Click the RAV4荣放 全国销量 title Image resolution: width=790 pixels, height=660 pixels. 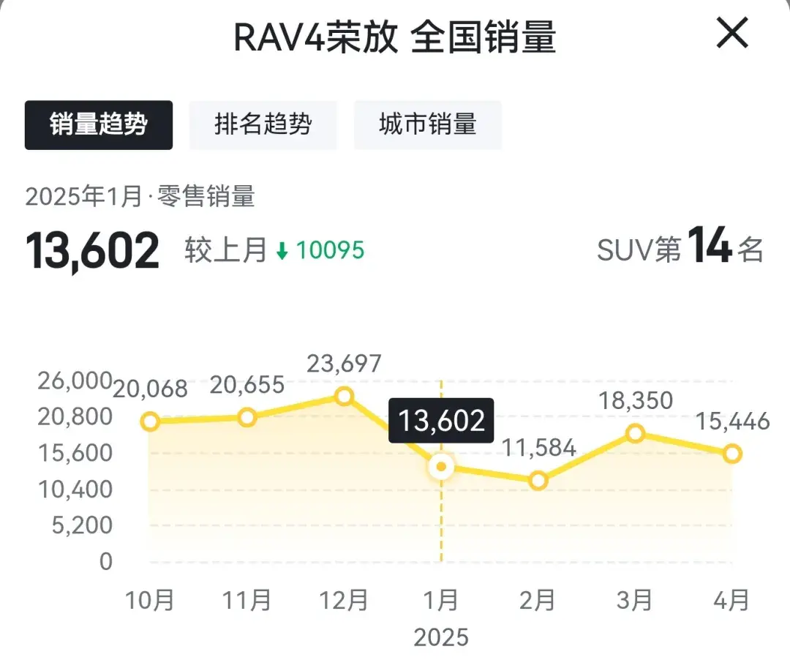coord(395,37)
